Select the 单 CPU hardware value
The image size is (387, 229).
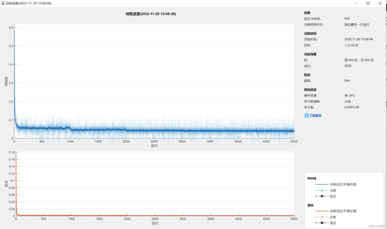click(x=350, y=95)
